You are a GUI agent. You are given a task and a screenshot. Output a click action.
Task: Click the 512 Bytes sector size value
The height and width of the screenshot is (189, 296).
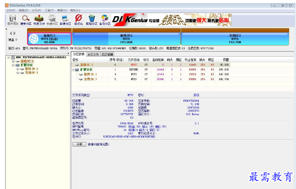coord(193,114)
